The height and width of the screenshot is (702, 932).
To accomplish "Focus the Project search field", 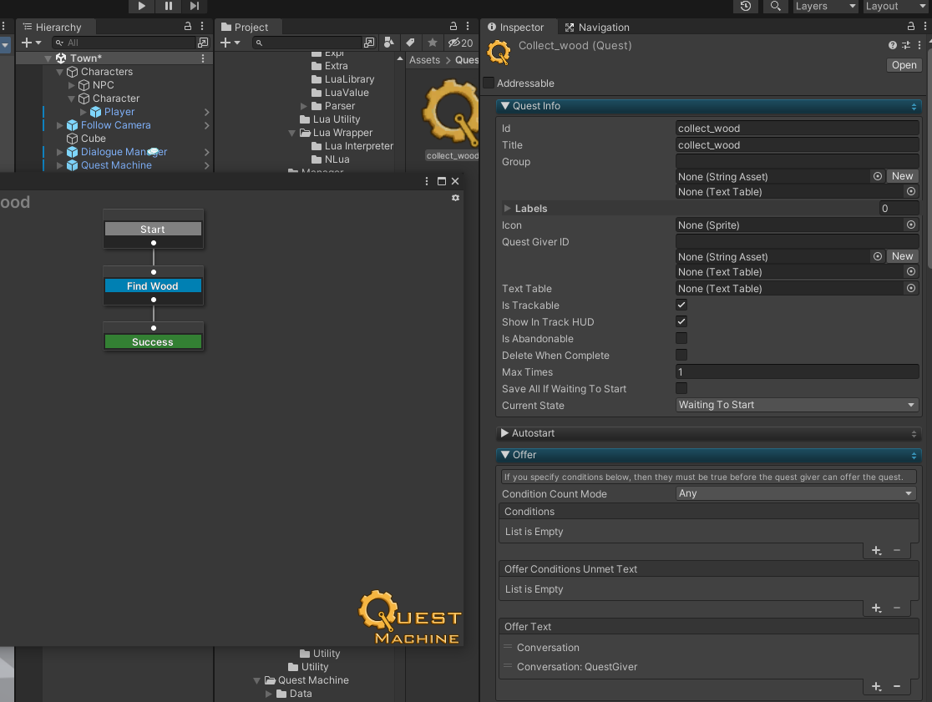I will pos(307,43).
